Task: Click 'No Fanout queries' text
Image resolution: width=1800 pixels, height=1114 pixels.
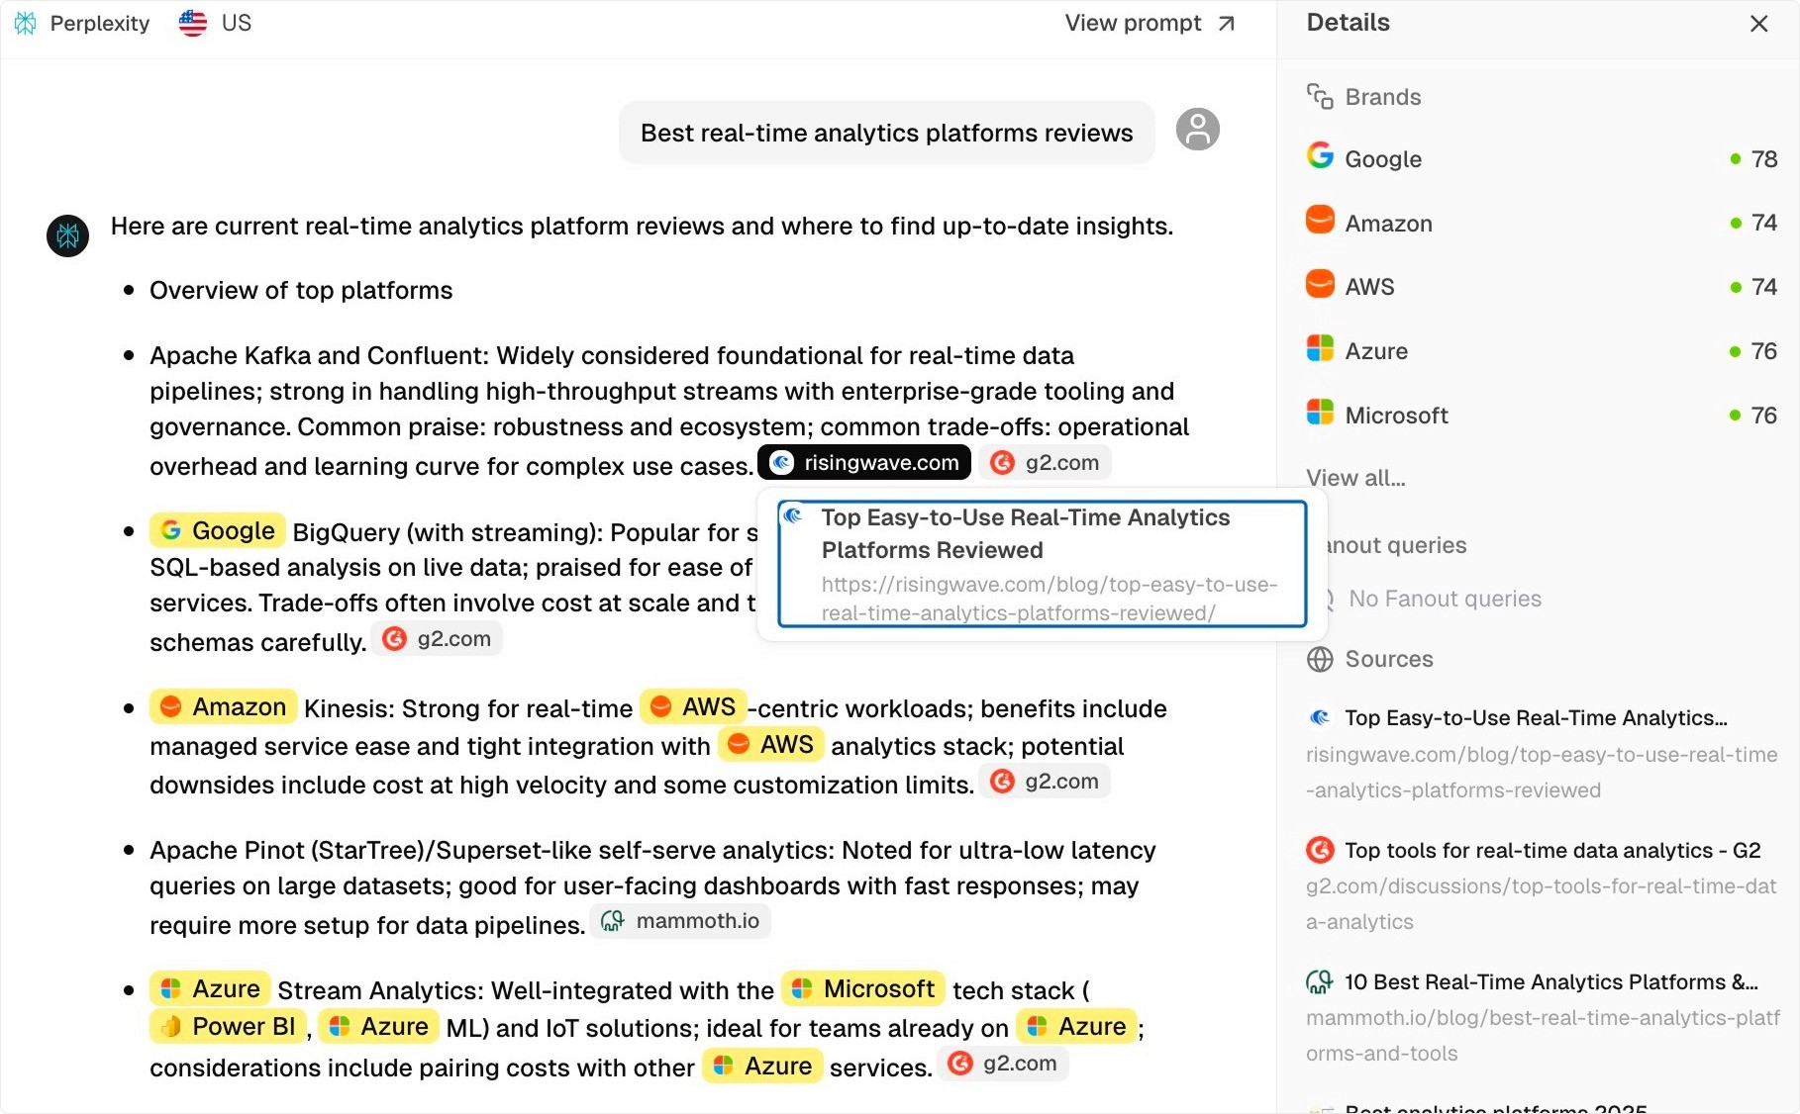Action: [x=1445, y=599]
